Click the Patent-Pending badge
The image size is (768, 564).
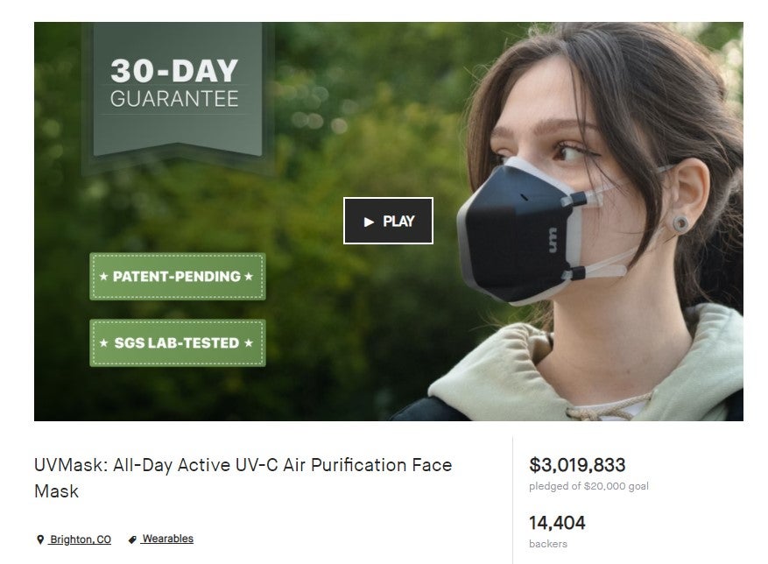[177, 277]
